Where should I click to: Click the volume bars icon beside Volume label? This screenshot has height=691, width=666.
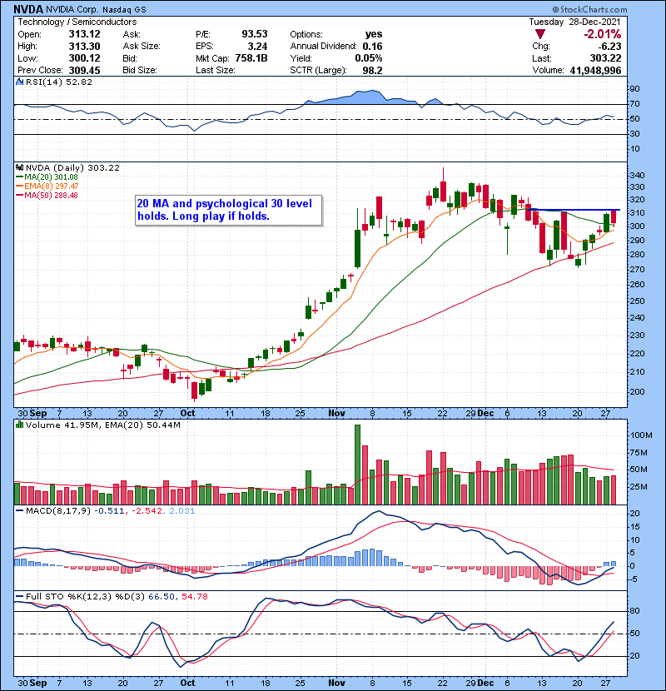point(19,425)
